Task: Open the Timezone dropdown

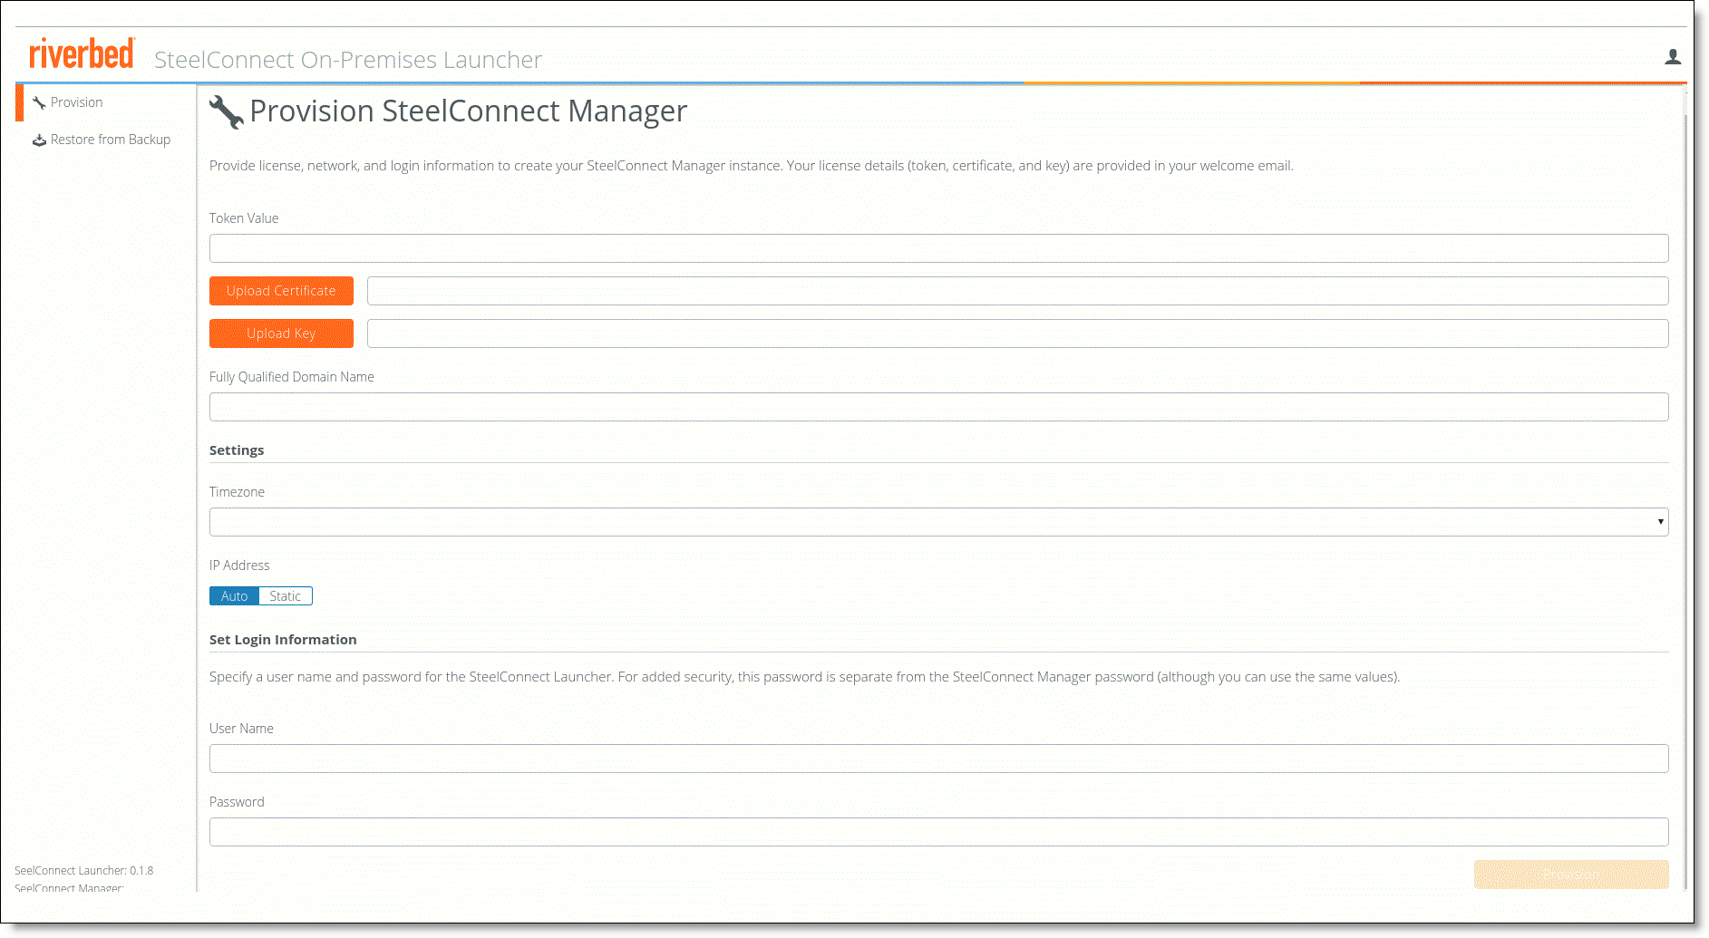Action: point(938,522)
